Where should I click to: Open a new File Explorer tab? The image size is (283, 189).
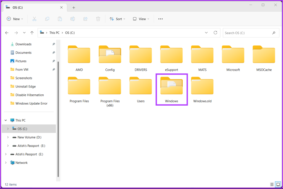tap(74, 7)
